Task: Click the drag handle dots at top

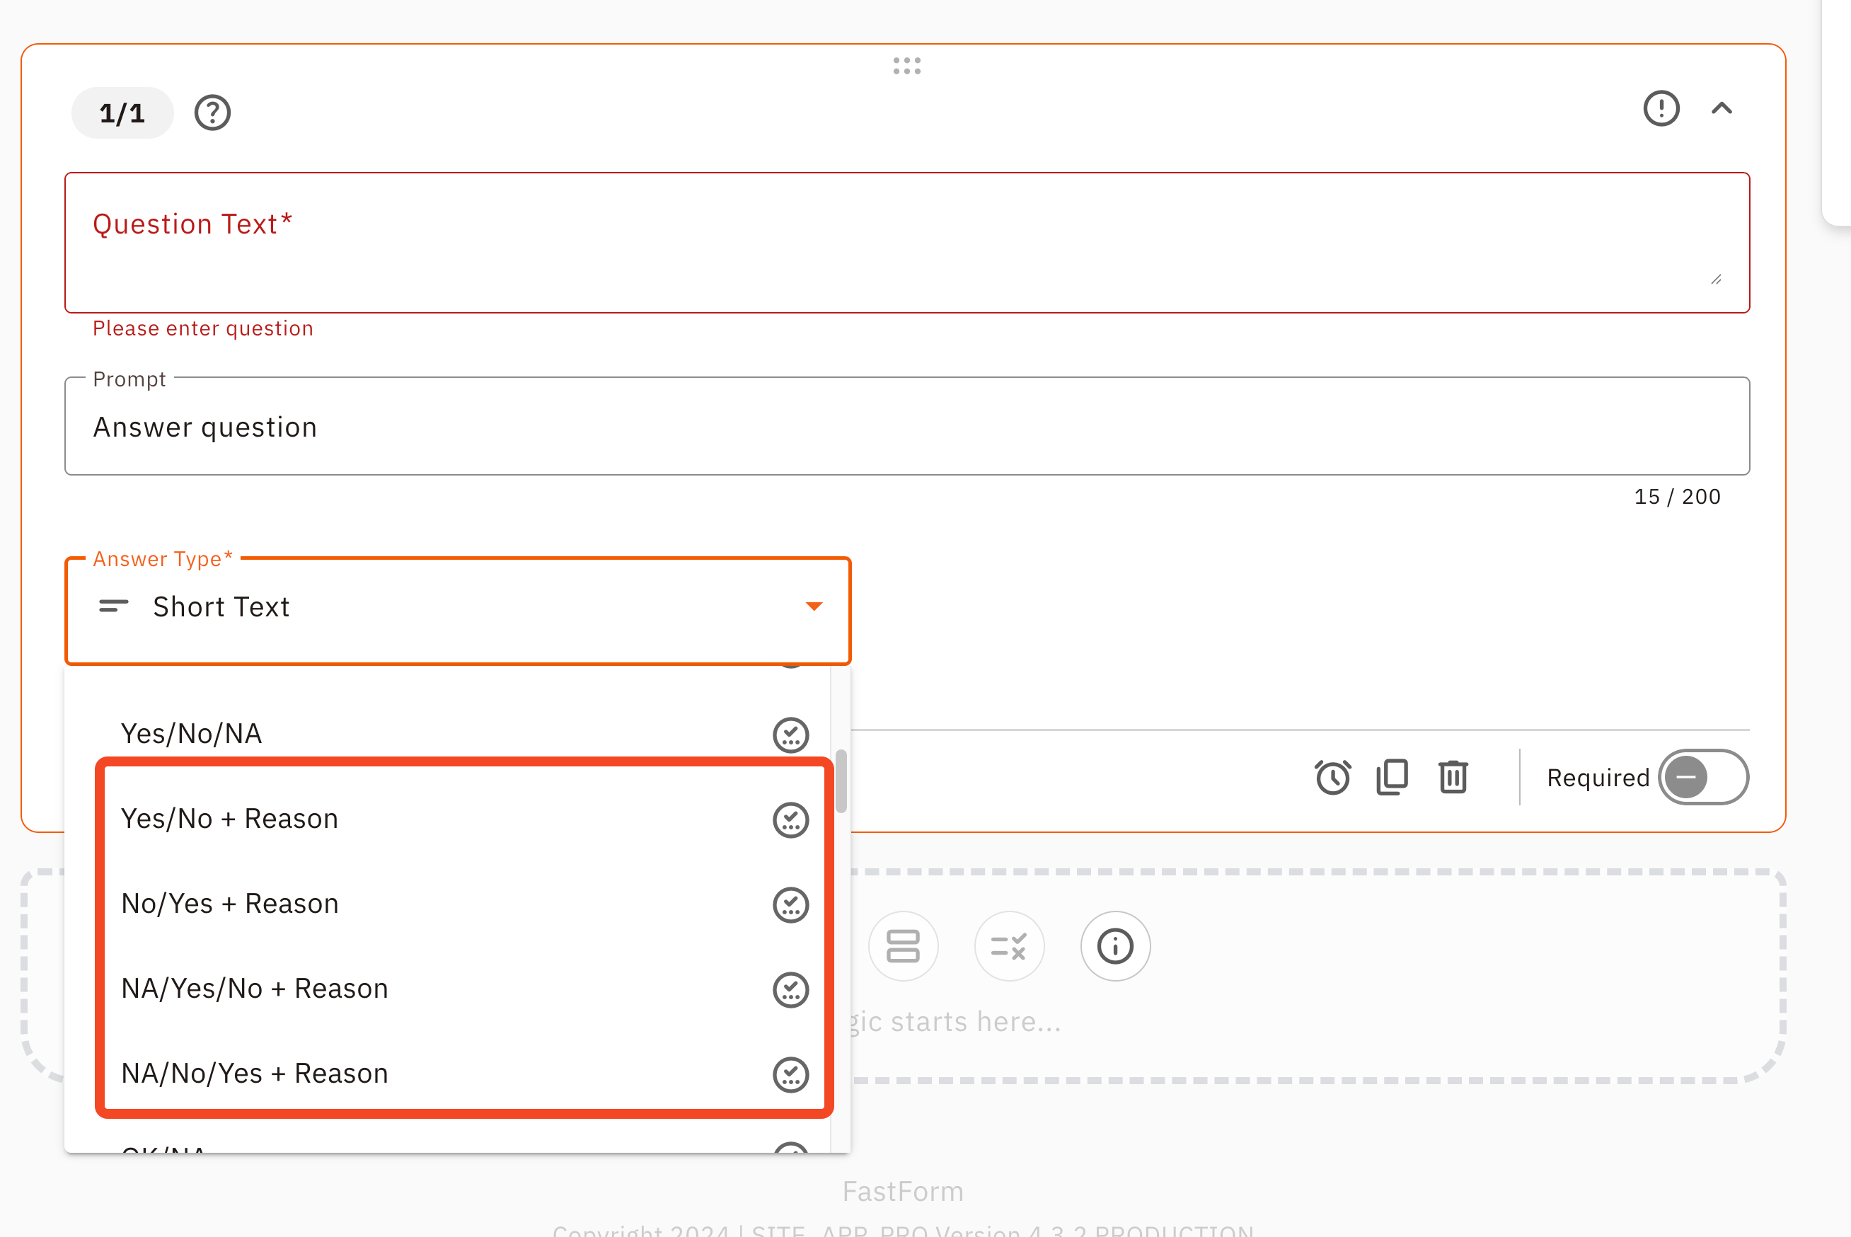Action: point(907,66)
